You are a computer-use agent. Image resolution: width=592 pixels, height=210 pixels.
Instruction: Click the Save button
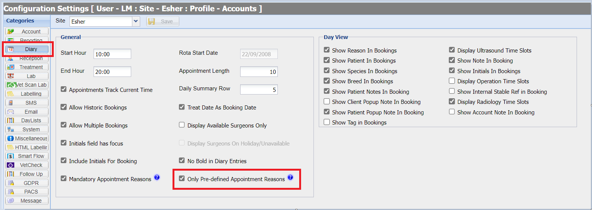point(162,21)
